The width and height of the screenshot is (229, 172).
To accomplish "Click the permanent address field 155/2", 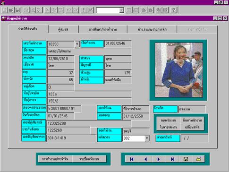I will point(89,101).
